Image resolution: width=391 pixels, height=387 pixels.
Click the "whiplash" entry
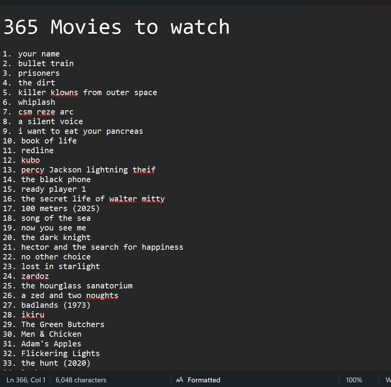(37, 102)
